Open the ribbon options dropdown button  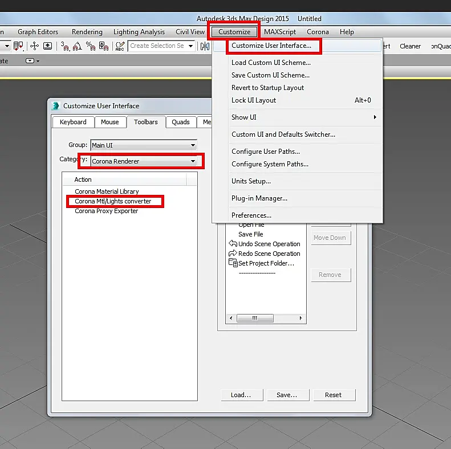(x=32, y=61)
